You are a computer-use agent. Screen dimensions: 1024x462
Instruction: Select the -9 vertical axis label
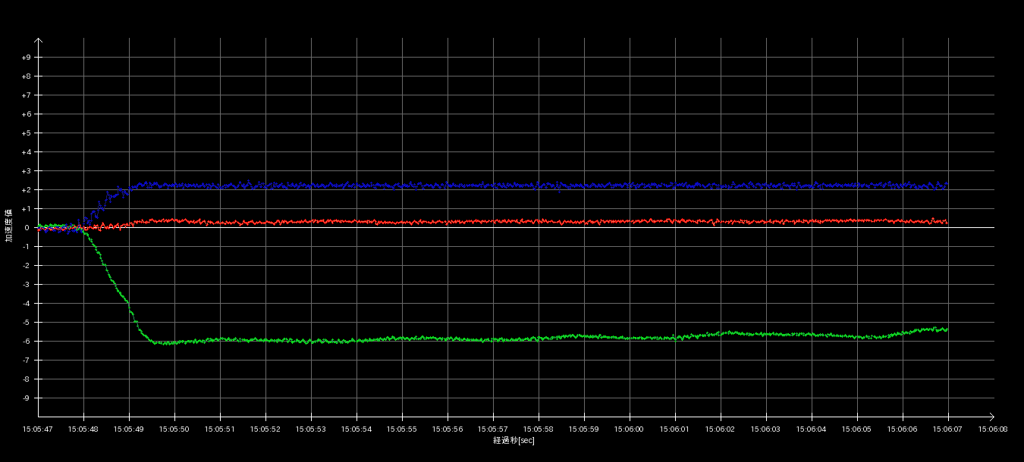pos(27,398)
